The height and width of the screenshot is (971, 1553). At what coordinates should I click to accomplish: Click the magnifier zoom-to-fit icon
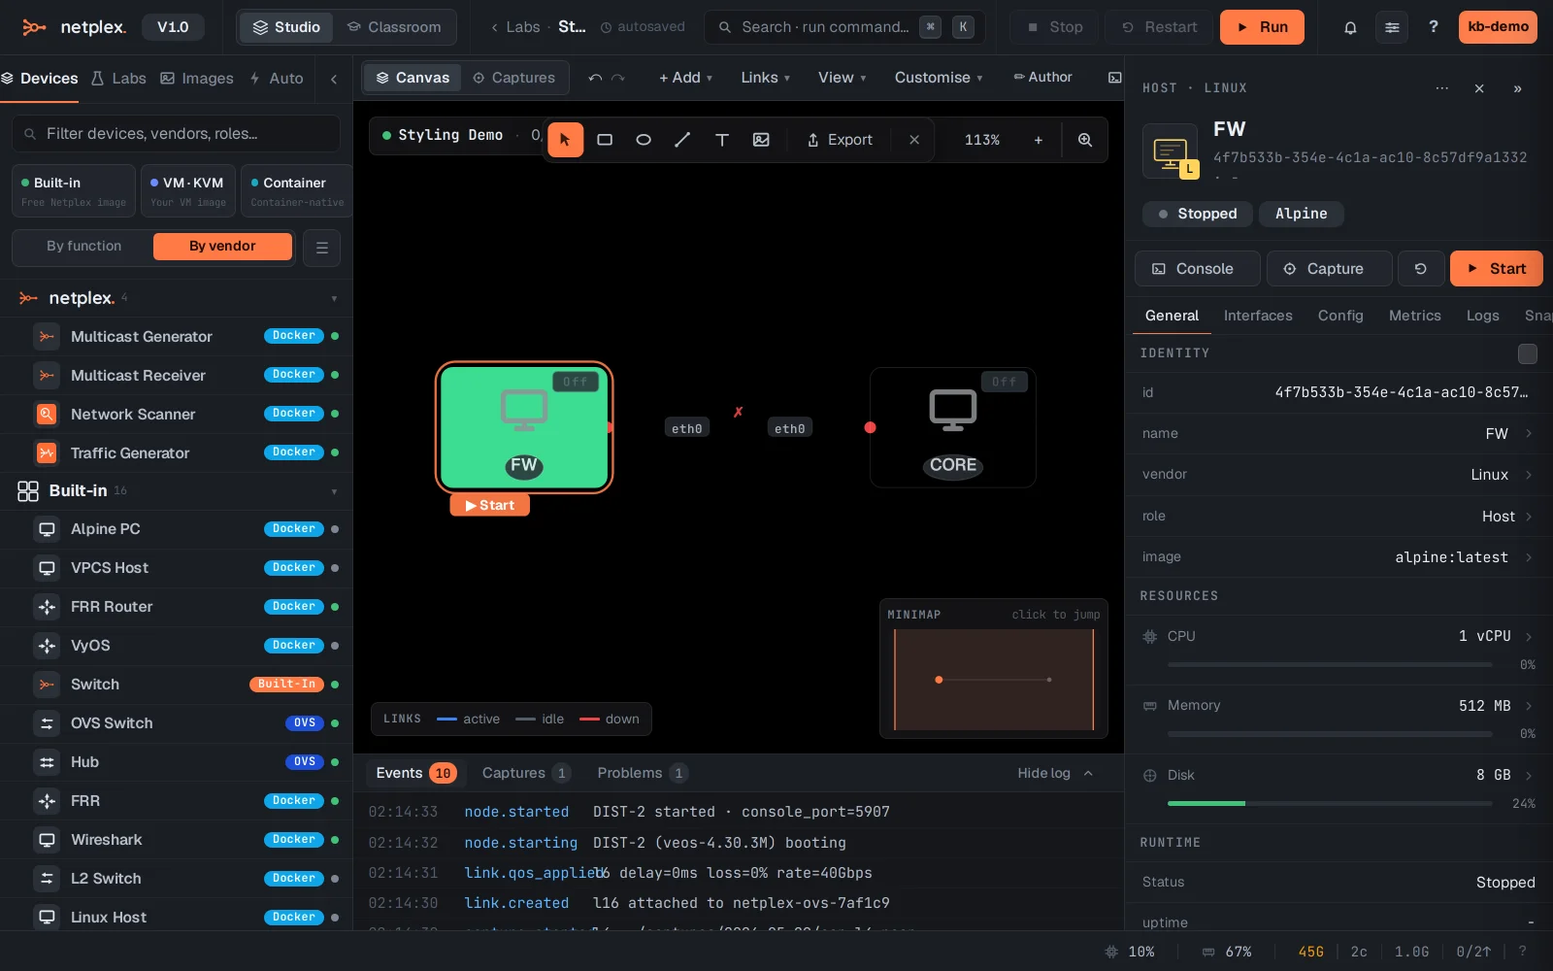pos(1085,140)
